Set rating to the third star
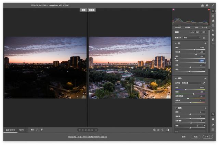 [x=86, y=130]
